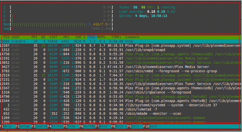
Task: Start a process search with F3 Search
Action: point(39,126)
